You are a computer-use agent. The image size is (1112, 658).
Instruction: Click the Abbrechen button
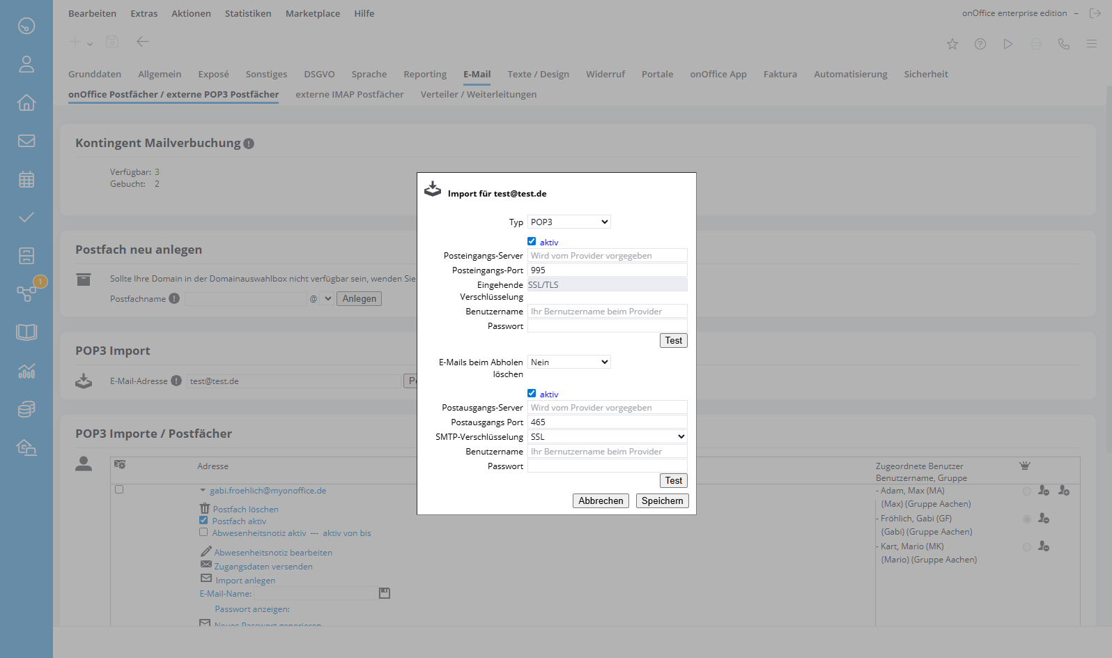pyautogui.click(x=601, y=500)
